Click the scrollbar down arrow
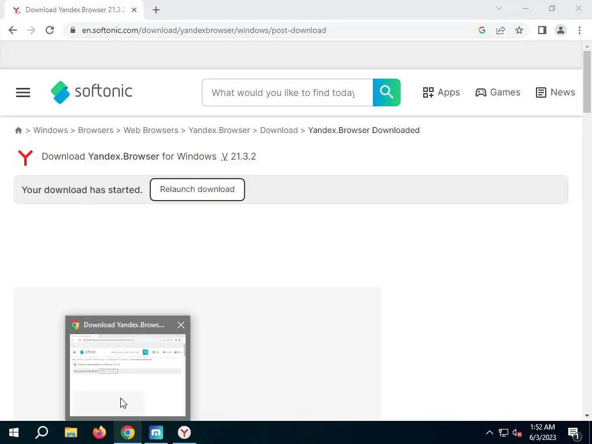Screen dimensions: 592x444 587,416
